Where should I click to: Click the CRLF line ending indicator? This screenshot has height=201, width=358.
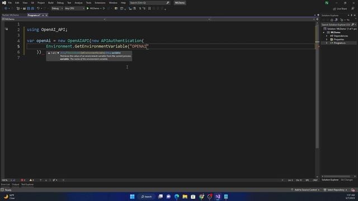pyautogui.click(x=315, y=180)
